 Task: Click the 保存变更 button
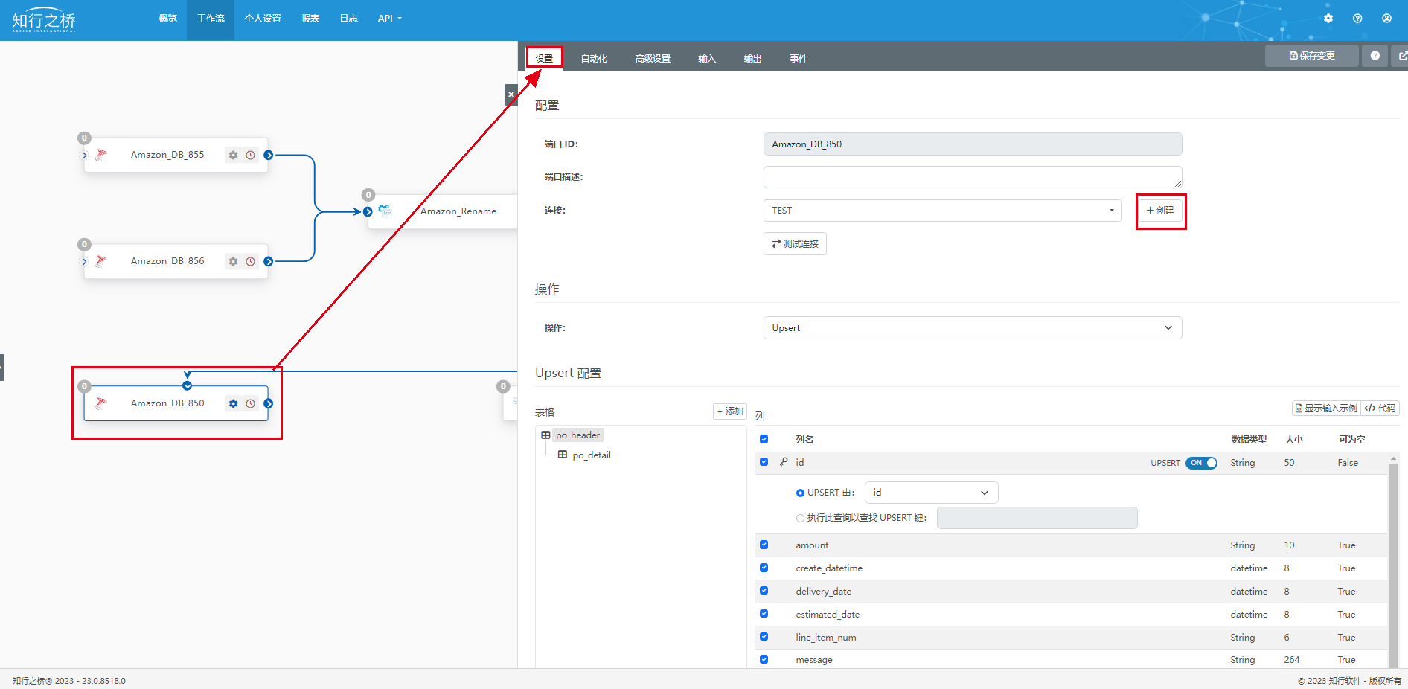point(1311,56)
